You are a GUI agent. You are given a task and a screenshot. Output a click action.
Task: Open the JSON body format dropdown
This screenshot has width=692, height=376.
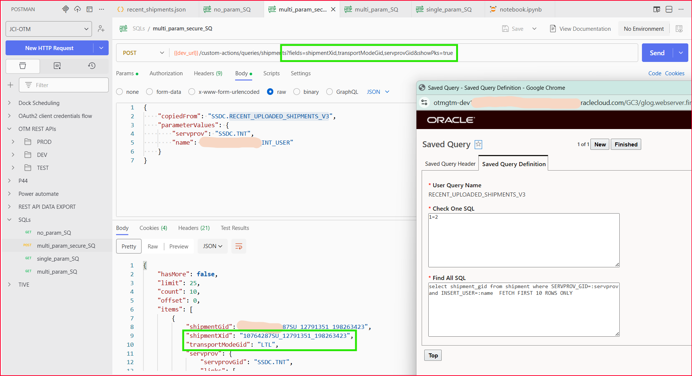pos(378,92)
